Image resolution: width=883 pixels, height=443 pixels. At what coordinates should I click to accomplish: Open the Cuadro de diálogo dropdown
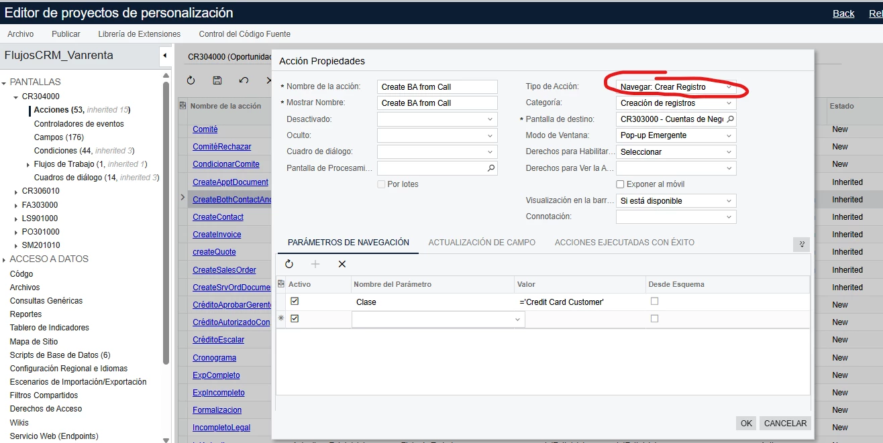(490, 152)
